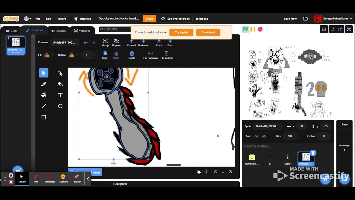The image size is (355, 200).
Task: Open the Record menu
Action: 61,19
